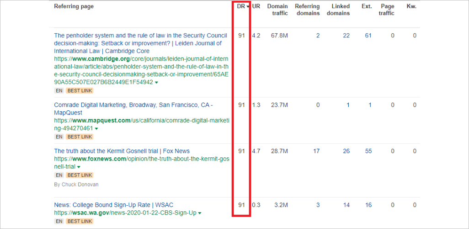
Task: Open external links count 16 for WSAC
Action: 368,205
